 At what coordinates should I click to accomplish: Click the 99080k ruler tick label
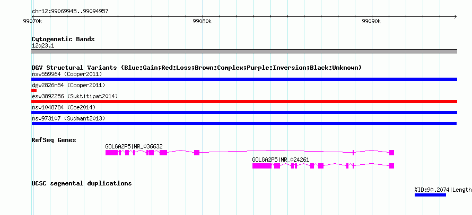click(203, 22)
